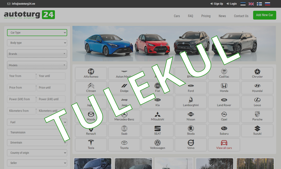Open the Country of origin dropdown
281x169 pixels.
click(x=37, y=153)
